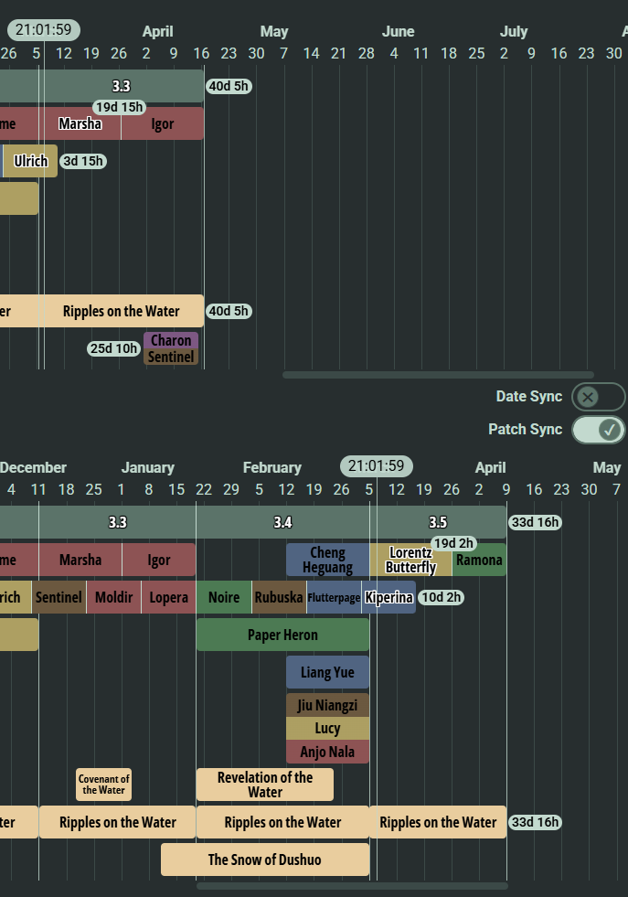628x897 pixels.
Task: Click the February month label
Action: point(272,468)
